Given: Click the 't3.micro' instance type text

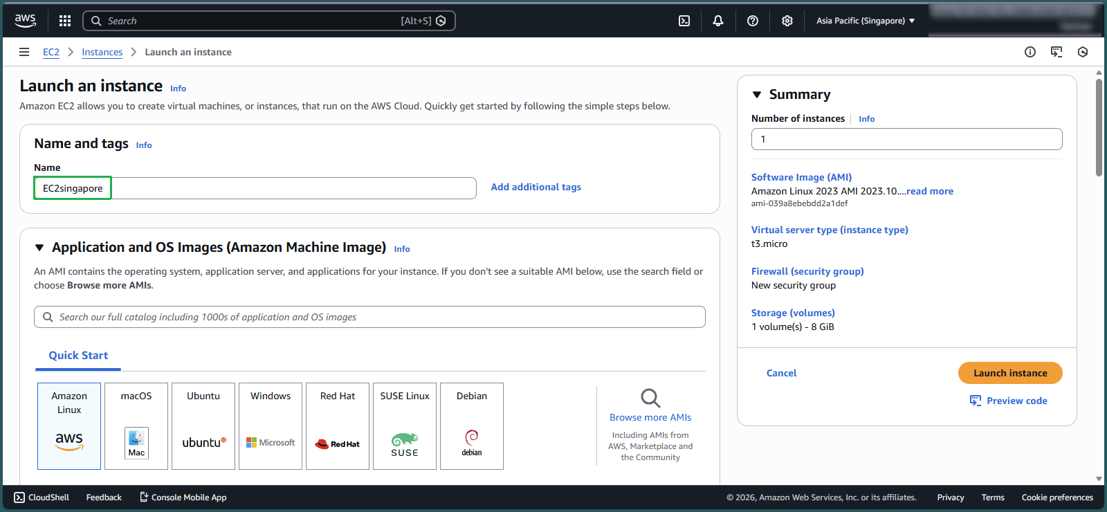Looking at the screenshot, I should click(769, 244).
